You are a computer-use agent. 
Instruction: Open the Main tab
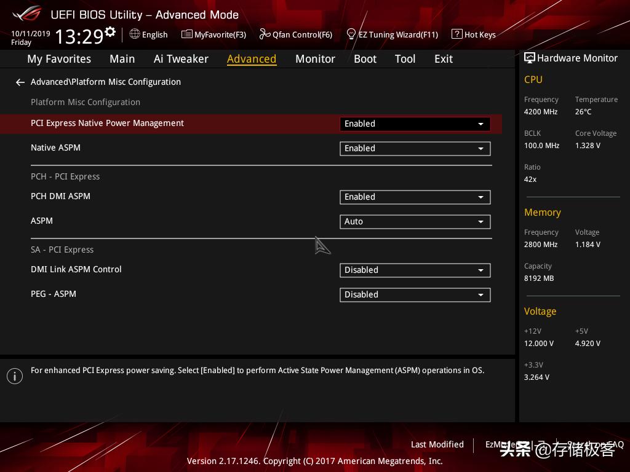coord(122,59)
